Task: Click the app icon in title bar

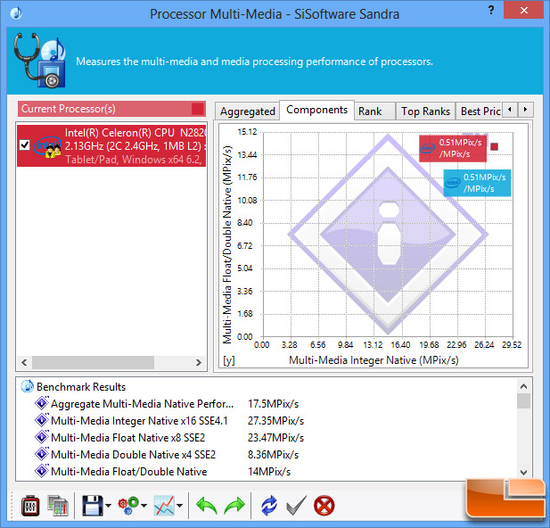Action: pyautogui.click(x=16, y=13)
